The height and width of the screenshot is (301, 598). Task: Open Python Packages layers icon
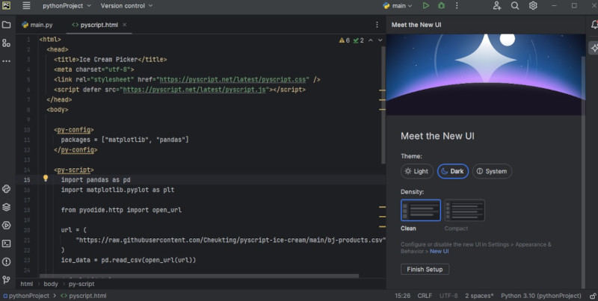(7, 208)
